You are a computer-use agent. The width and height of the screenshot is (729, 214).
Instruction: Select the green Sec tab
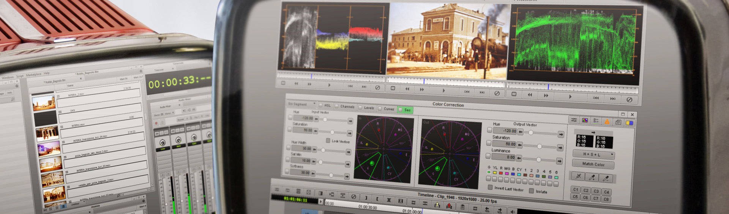(x=405, y=110)
